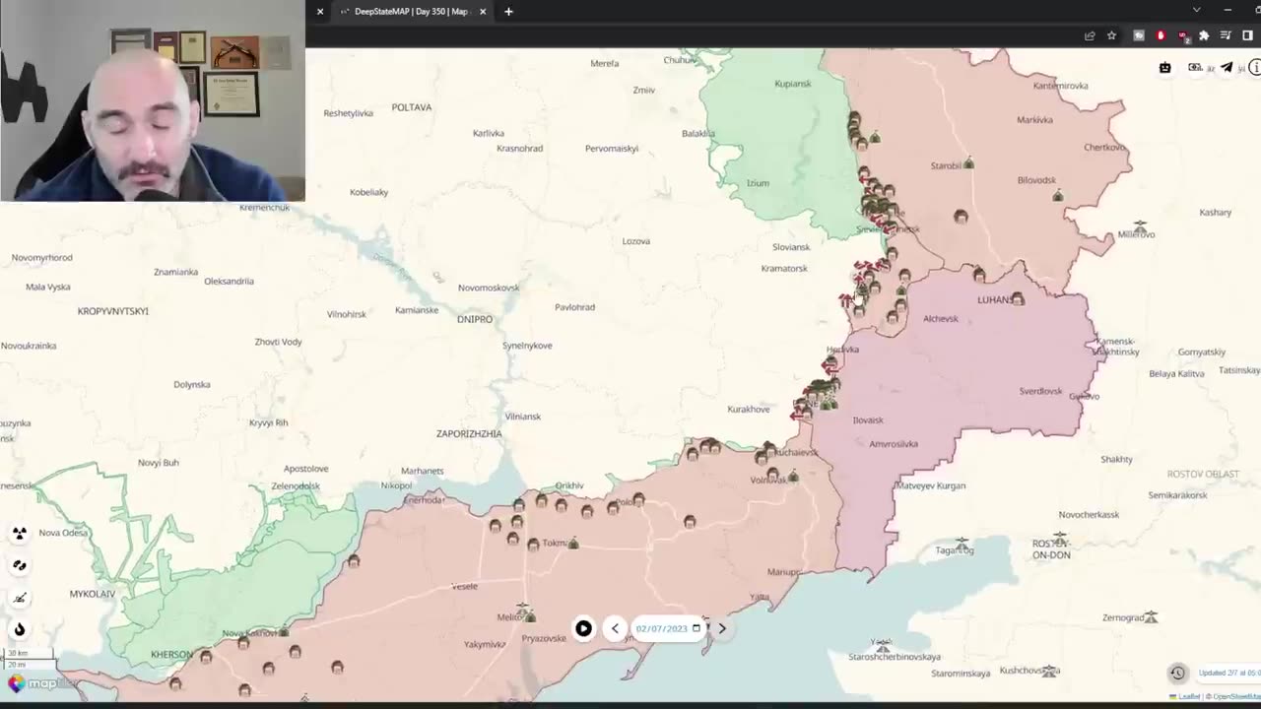Click the unit marker near Bilovodsk
The height and width of the screenshot is (709, 1261).
click(1058, 196)
